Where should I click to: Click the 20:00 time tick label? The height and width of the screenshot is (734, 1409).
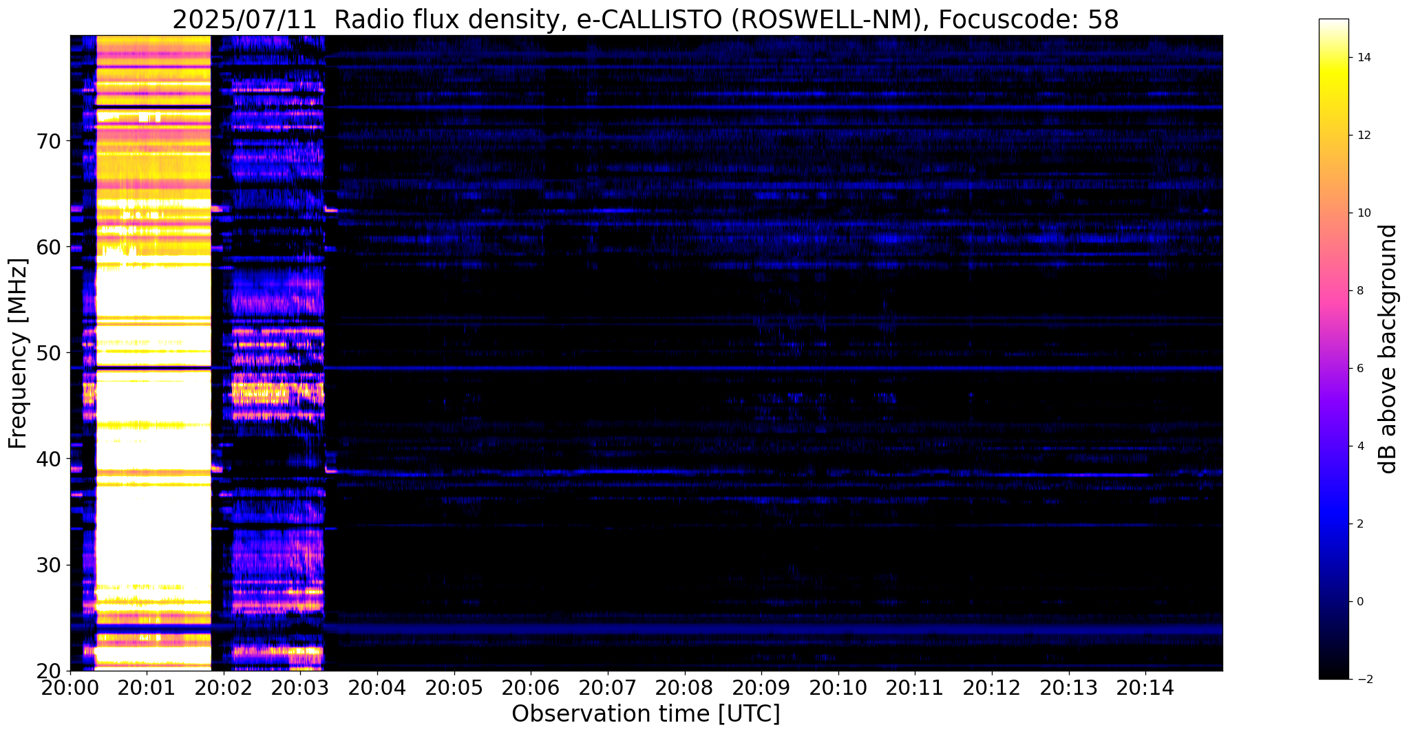(x=70, y=688)
